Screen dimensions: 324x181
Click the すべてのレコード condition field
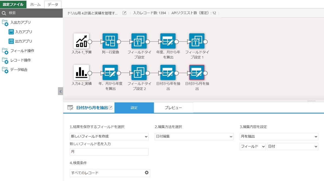[x=110, y=173]
